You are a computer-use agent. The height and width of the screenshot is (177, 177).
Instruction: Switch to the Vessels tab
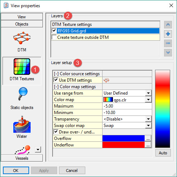22,158
